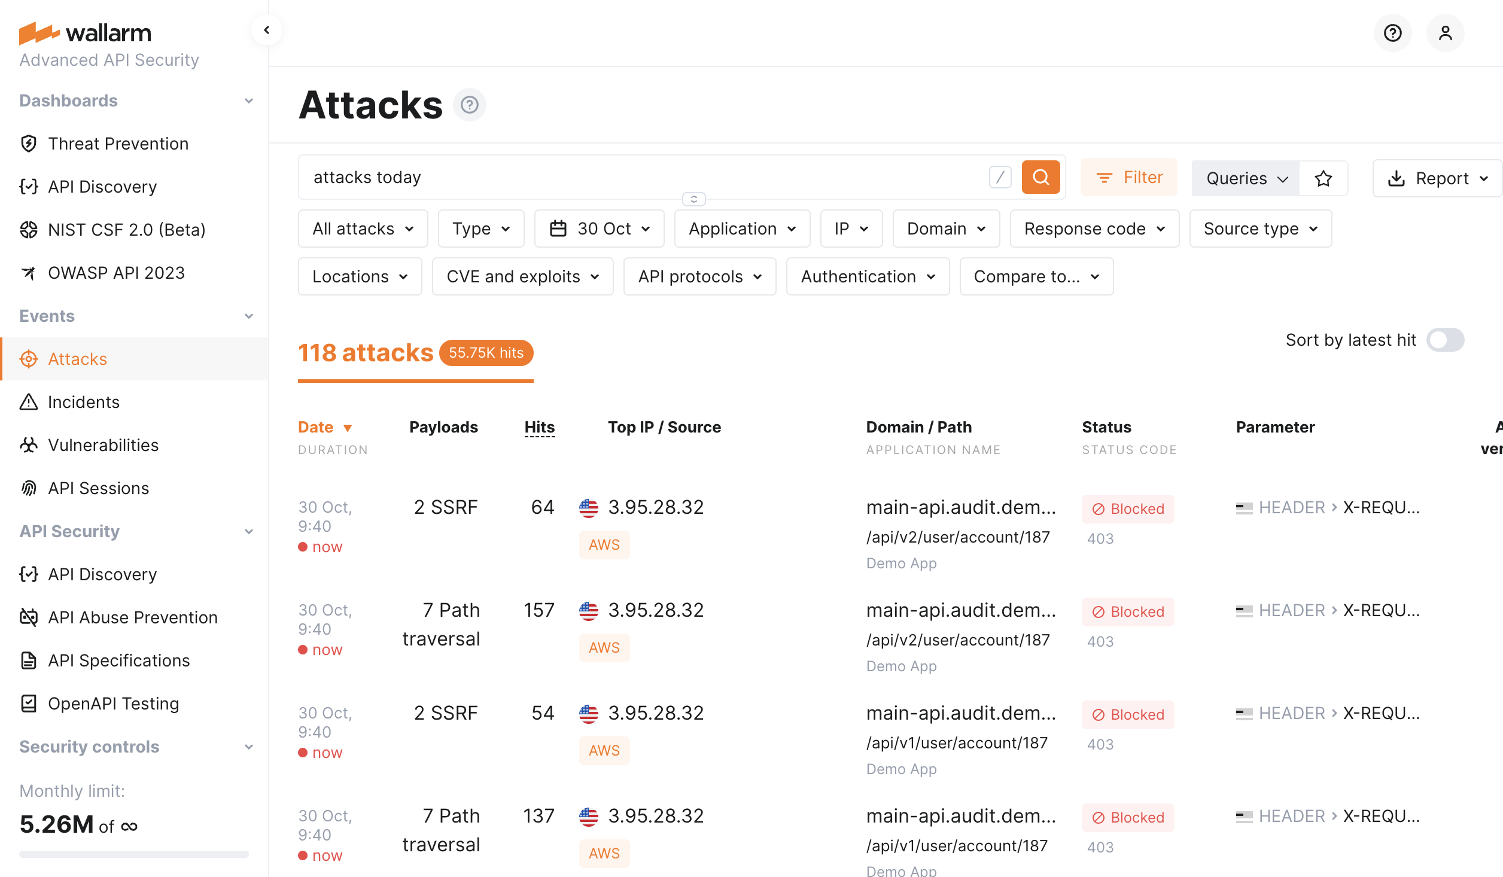Click the help icon beside Attacks title
Viewport: 1503px width, 877px height.
[x=469, y=105]
